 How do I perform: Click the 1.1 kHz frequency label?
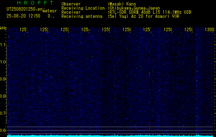click(3, 45)
